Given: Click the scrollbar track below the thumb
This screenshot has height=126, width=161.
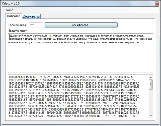Looking at the screenshot, I should tap(151, 102).
